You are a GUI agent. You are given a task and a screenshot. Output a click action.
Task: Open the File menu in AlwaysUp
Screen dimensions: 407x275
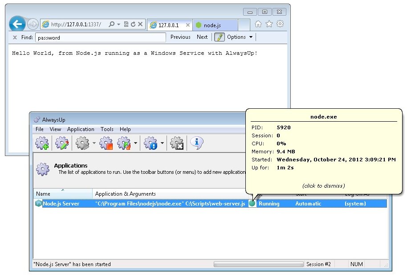click(x=40, y=129)
